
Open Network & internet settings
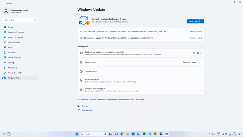click(x=20, y=37)
